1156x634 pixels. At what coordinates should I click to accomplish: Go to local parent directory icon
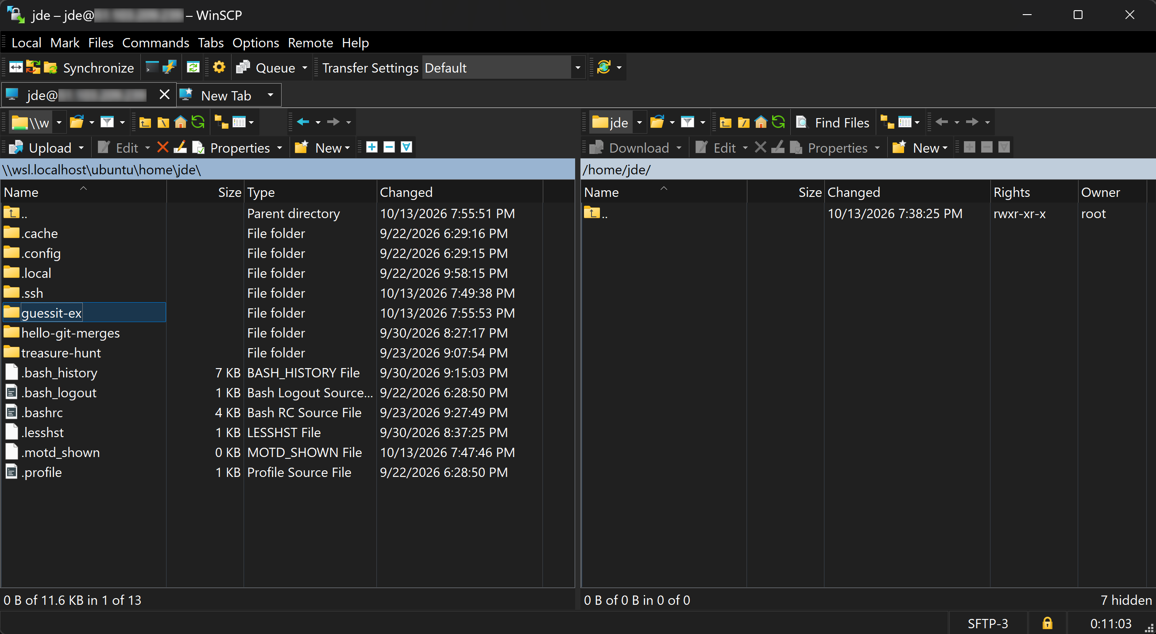[145, 122]
